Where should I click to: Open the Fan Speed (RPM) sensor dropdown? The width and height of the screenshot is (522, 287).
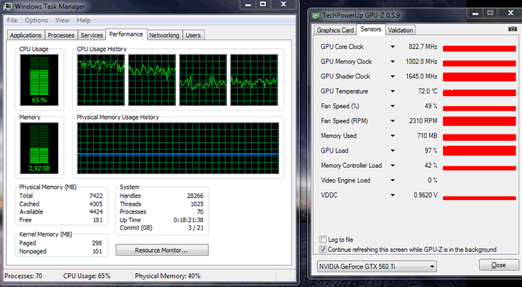click(393, 121)
